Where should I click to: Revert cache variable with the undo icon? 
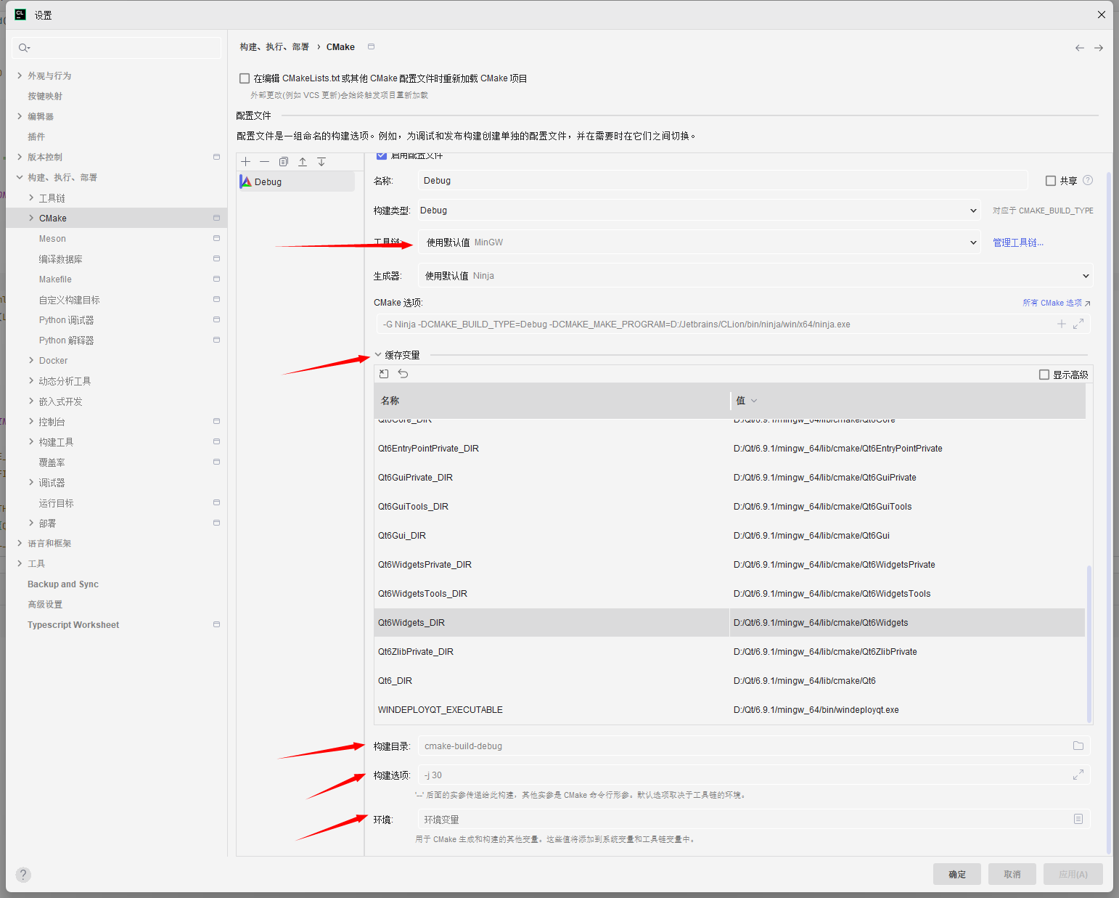tap(403, 374)
